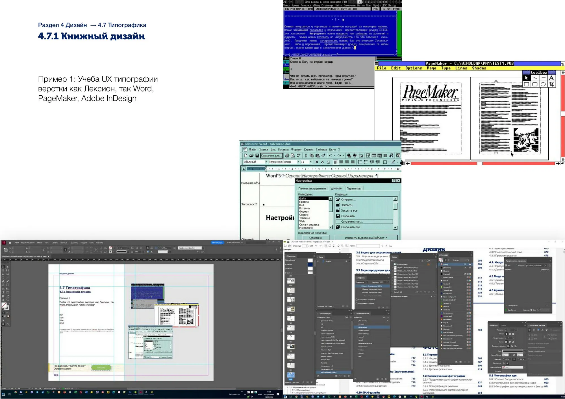Switch to the Параметры tab in Настройка

pyautogui.click(x=354, y=188)
